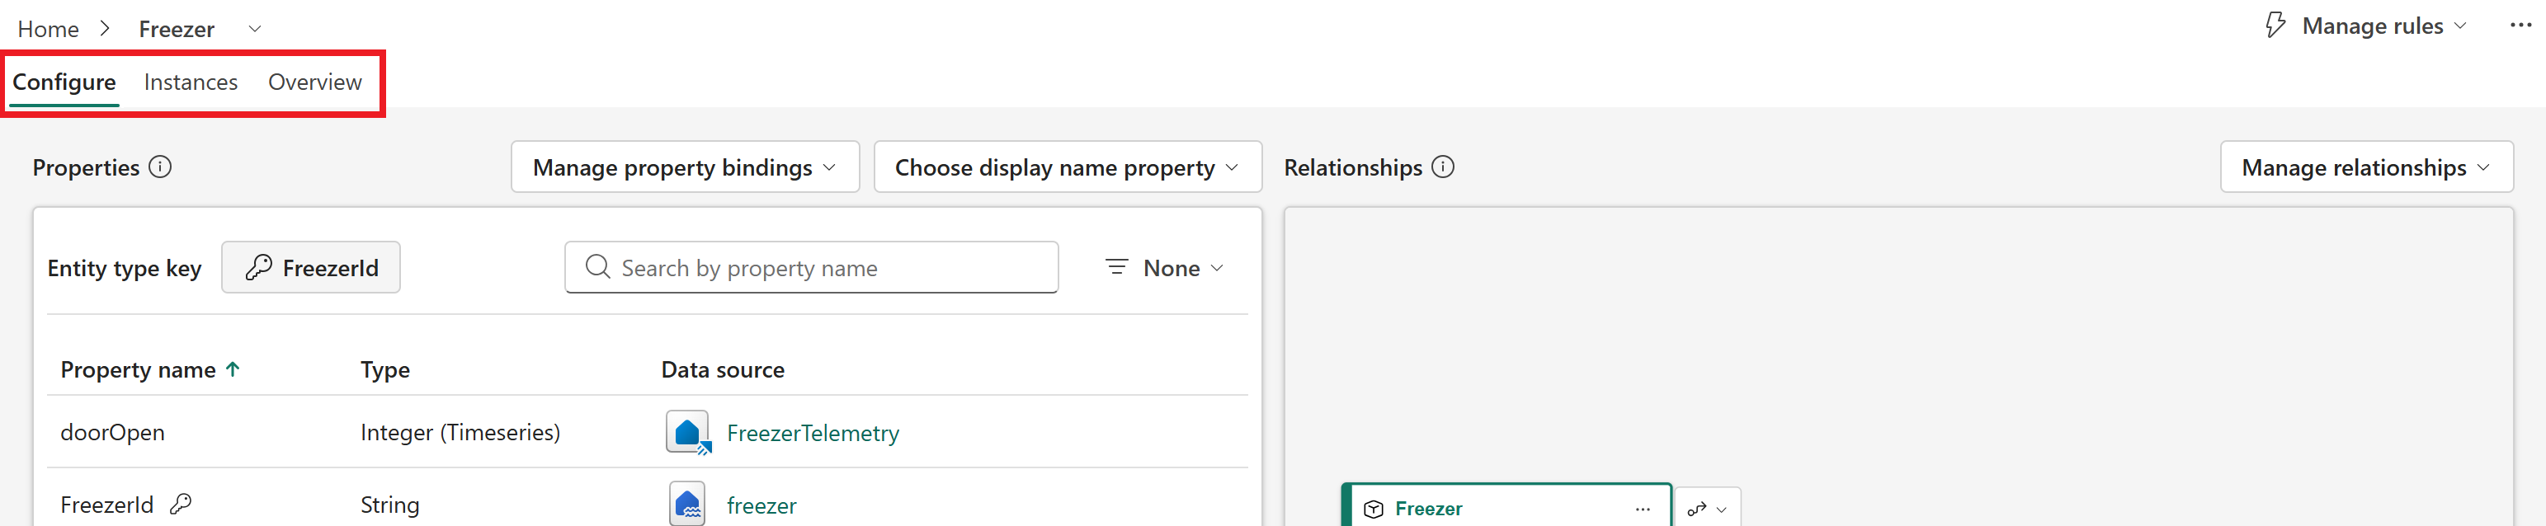2546x526 pixels.
Task: Expand the Freezer breadcrumb chevron
Action: (254, 29)
